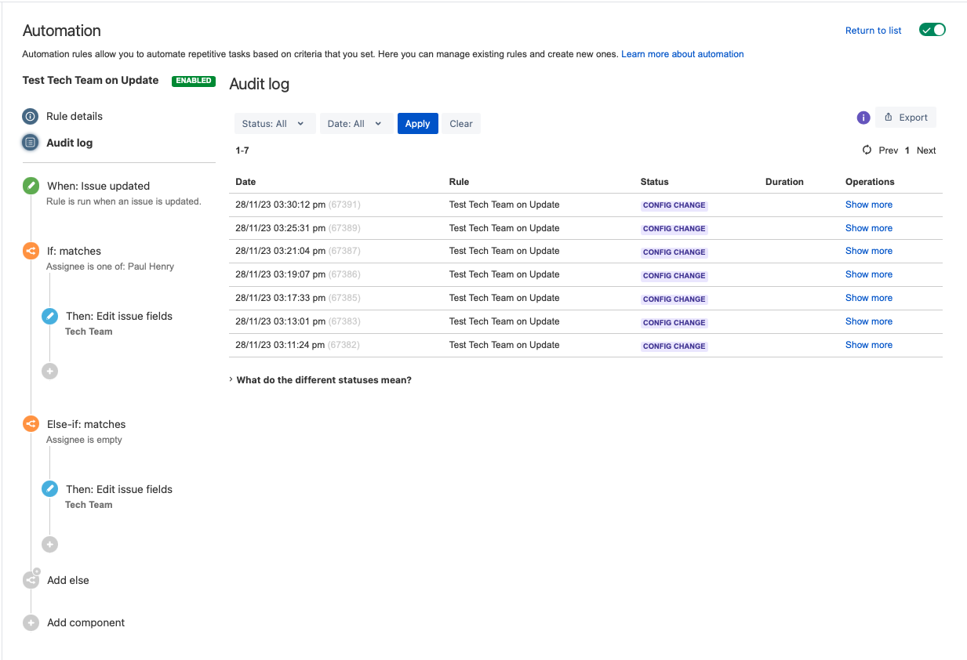Open the Rule details section
The image size is (967, 660).
(75, 116)
